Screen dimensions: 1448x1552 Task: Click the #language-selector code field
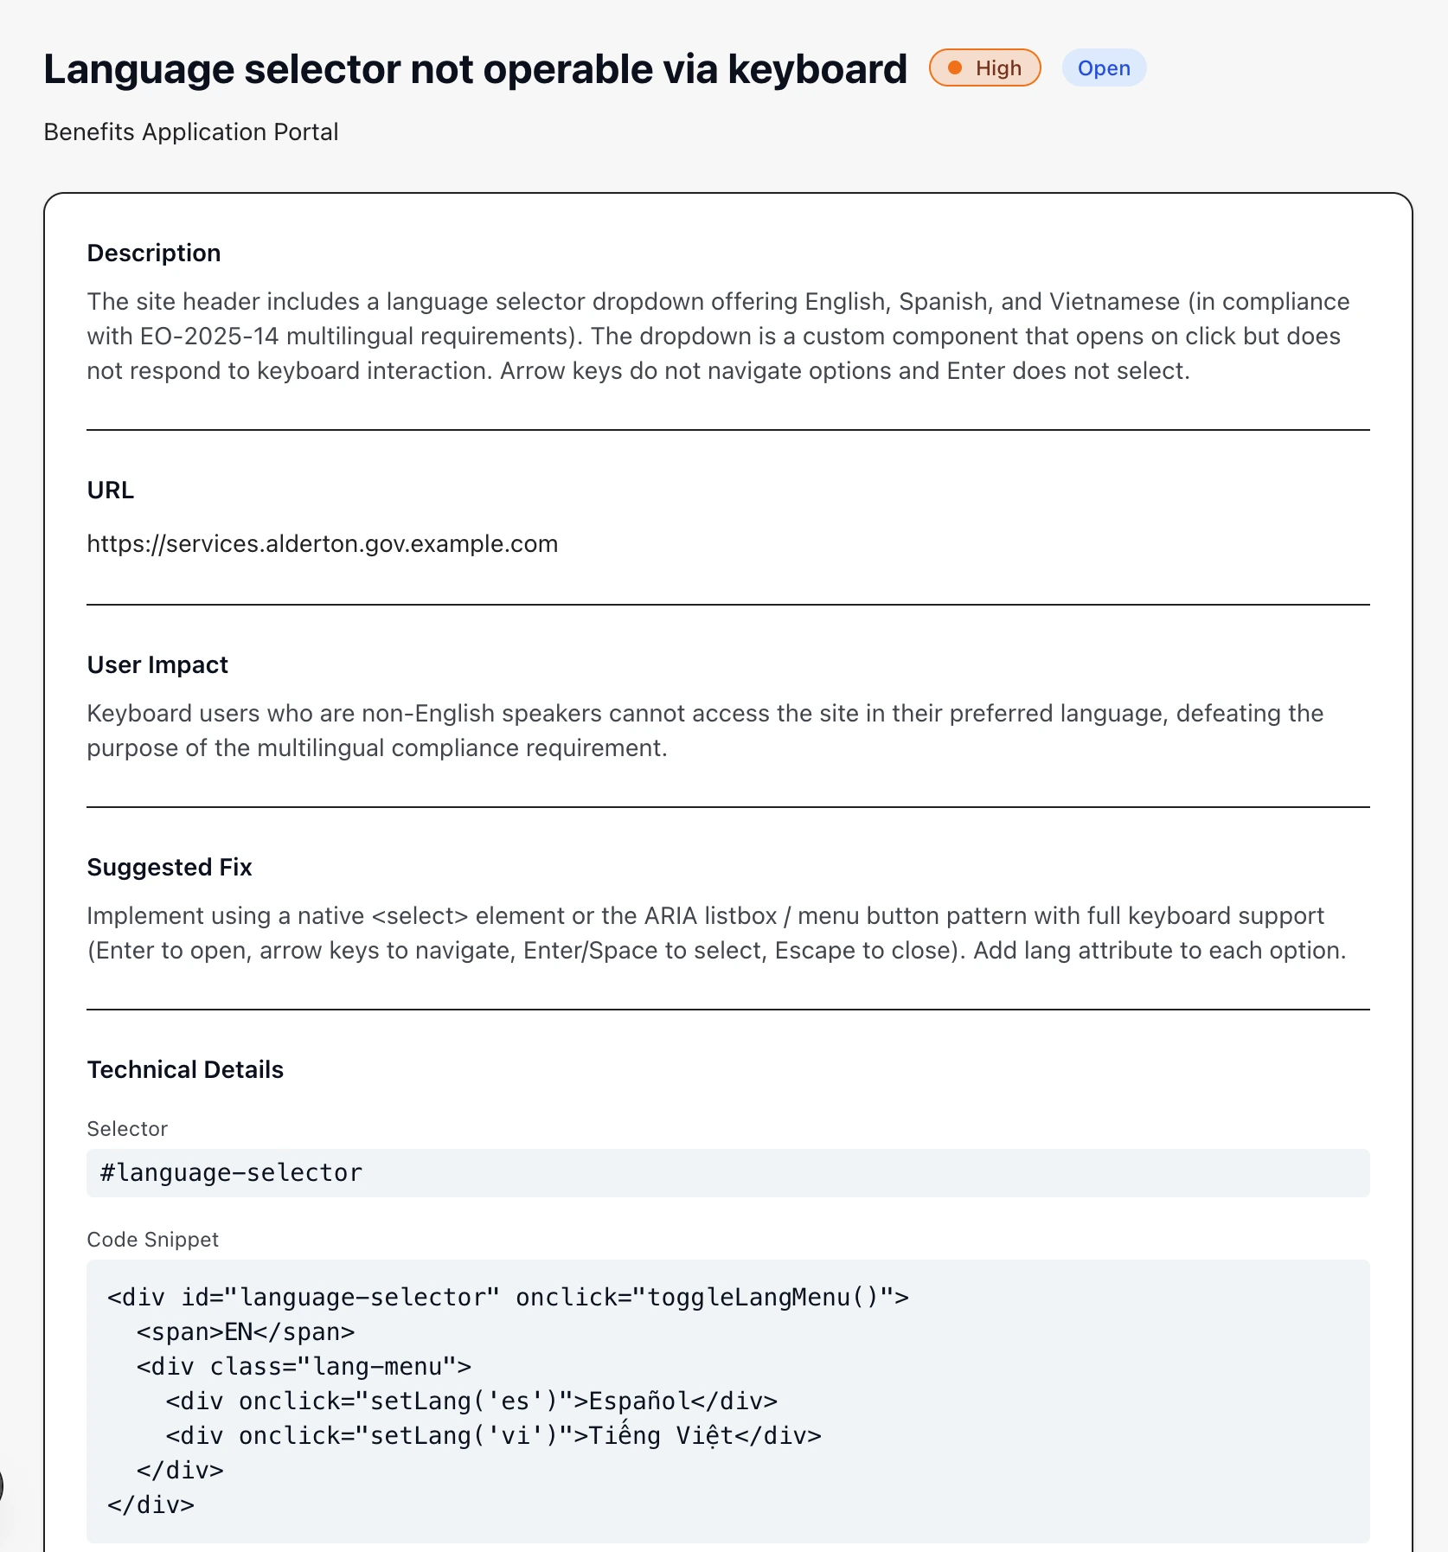pos(727,1172)
